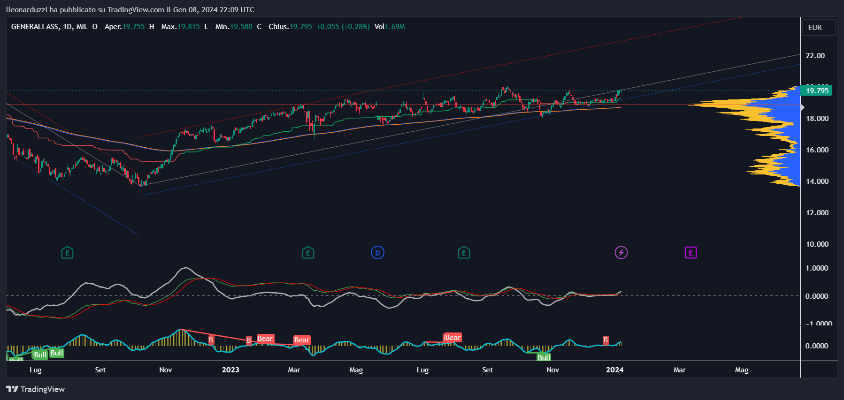The image size is (844, 400).
Task: Click the TradingView logo
Action: (x=36, y=389)
